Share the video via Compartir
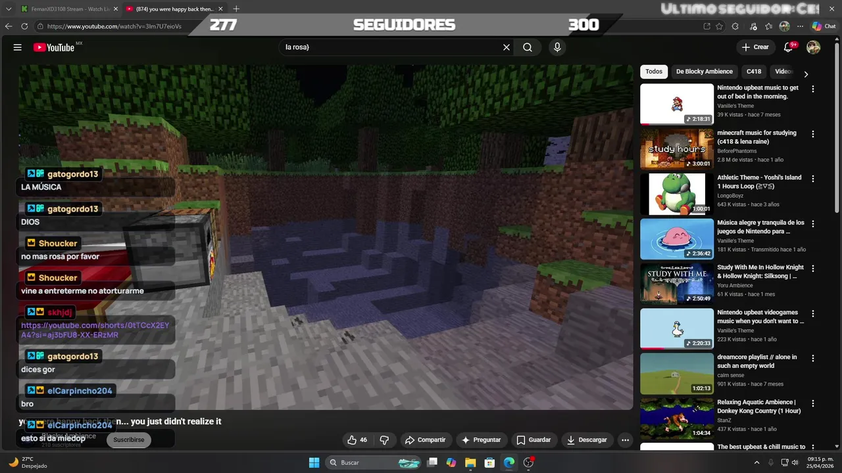 pyautogui.click(x=426, y=440)
